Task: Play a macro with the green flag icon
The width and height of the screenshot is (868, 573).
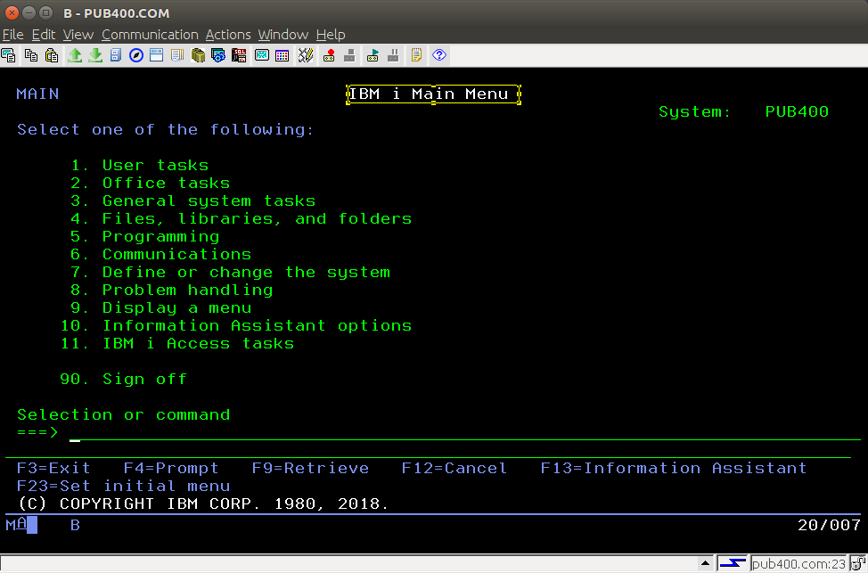Action: click(372, 54)
